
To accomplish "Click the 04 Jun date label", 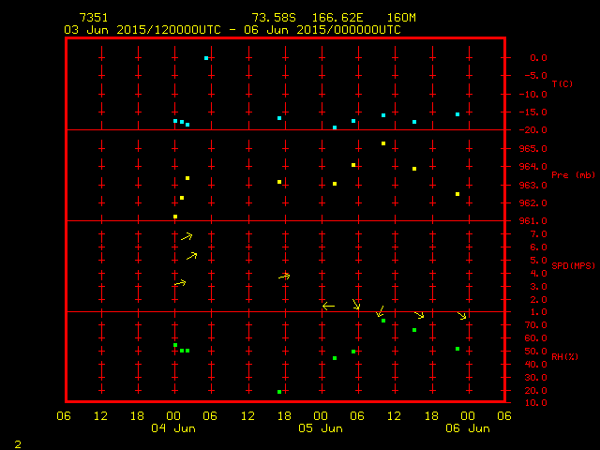I will pos(173,428).
